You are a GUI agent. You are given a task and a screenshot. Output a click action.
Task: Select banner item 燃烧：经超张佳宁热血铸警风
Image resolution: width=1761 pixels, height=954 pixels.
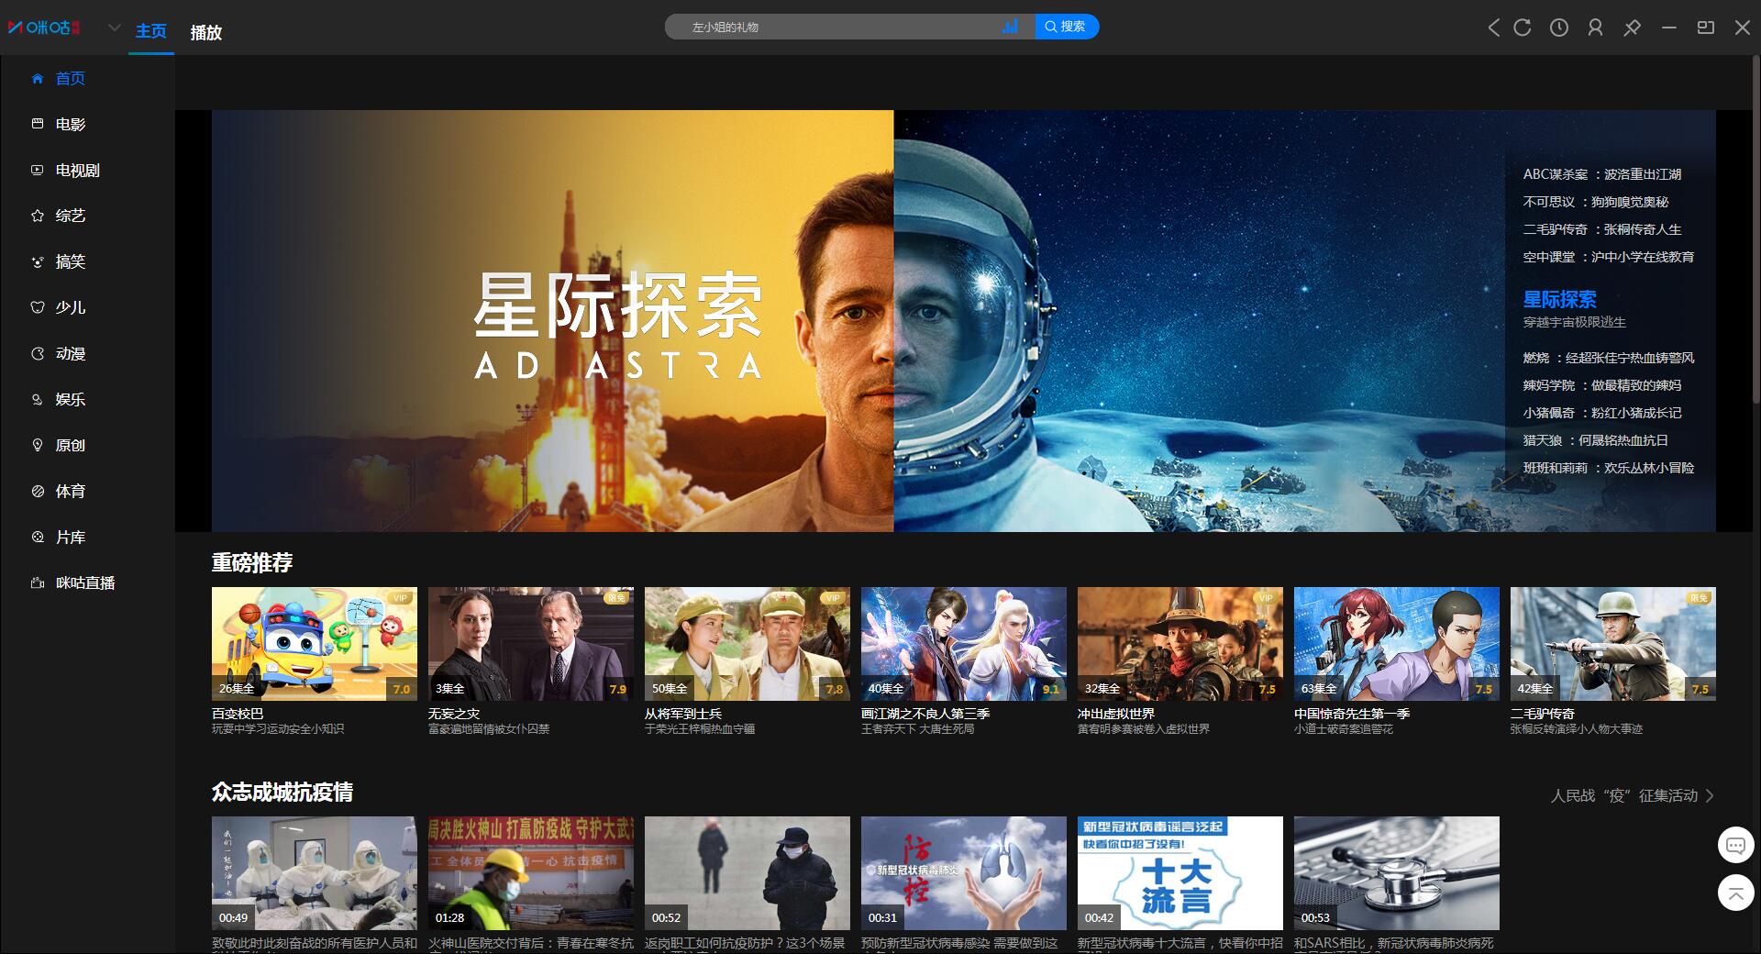point(1609,358)
